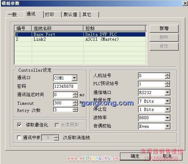Viewport: 188px width, 164px height.
Task: Expand the 通信端口 RS232 dropdown
Action: coord(168,92)
